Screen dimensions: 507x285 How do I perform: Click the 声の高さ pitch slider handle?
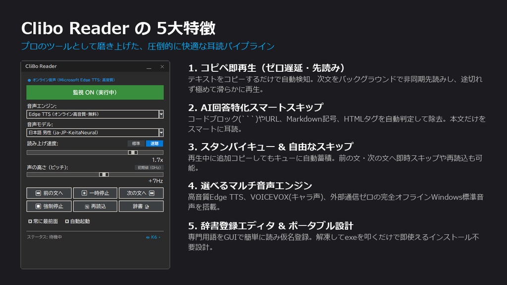[x=104, y=175]
